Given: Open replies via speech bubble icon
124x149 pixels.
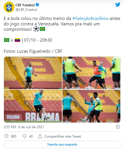Looking at the screenshot, I should coord(24,136).
